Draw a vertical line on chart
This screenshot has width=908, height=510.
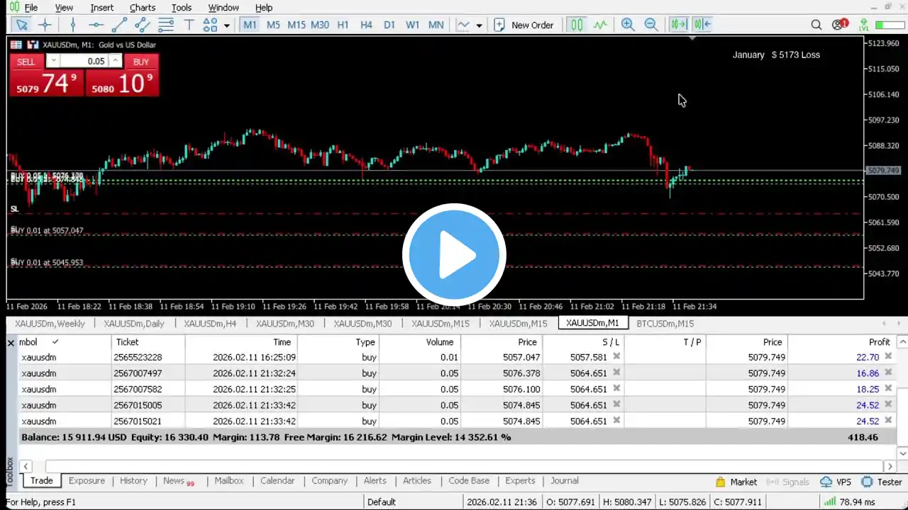tap(72, 25)
